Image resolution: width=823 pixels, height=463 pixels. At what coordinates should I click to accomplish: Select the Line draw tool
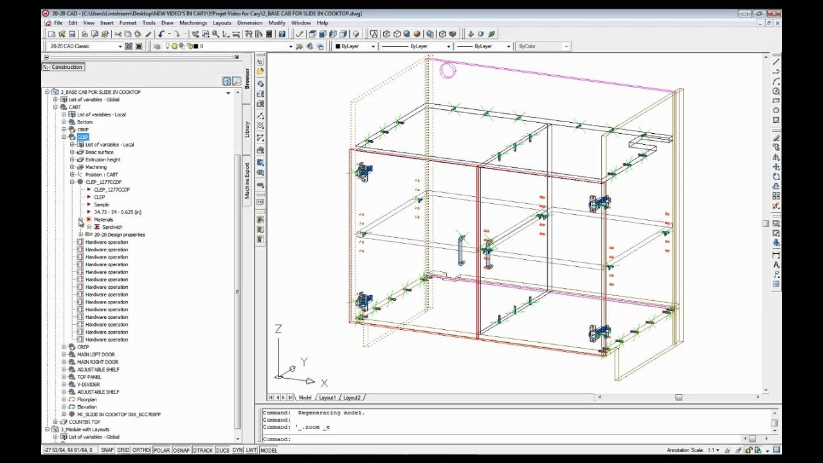pyautogui.click(x=776, y=61)
